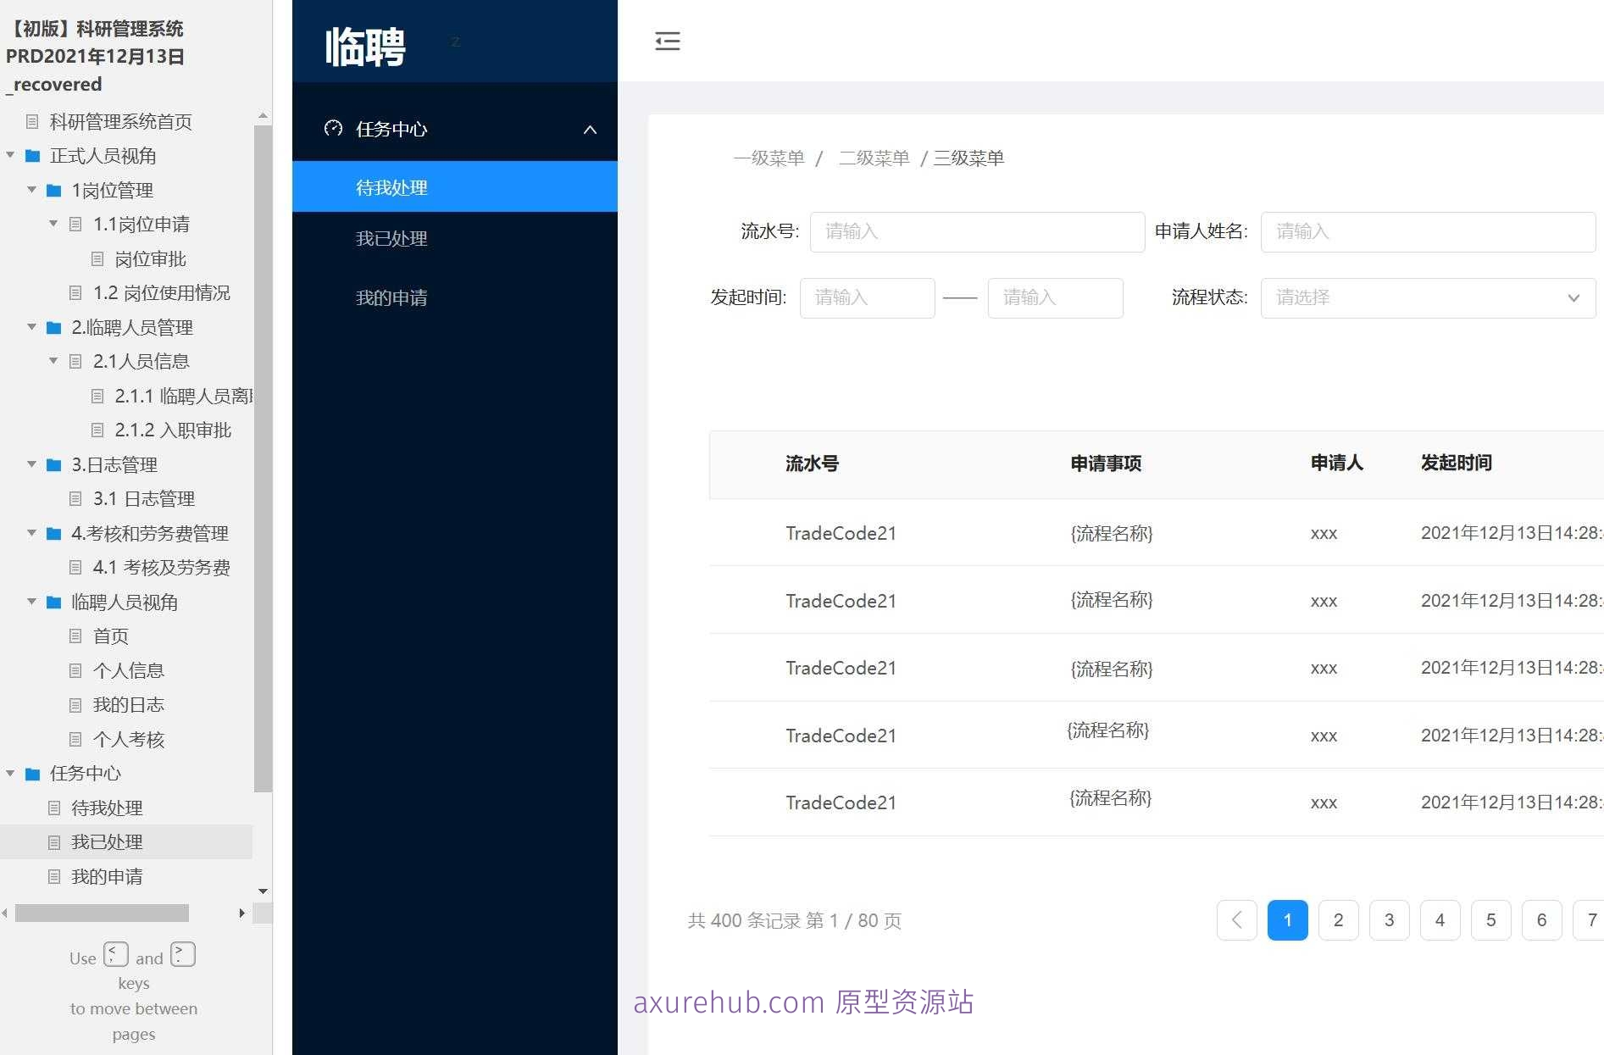Click the clock icon beside 任务中心 in dark menu
Viewport: 1604px width, 1055px height.
tap(332, 128)
